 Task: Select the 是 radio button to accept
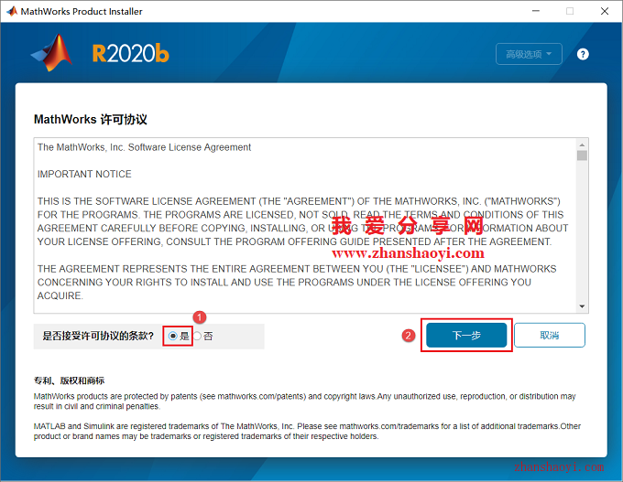point(173,336)
